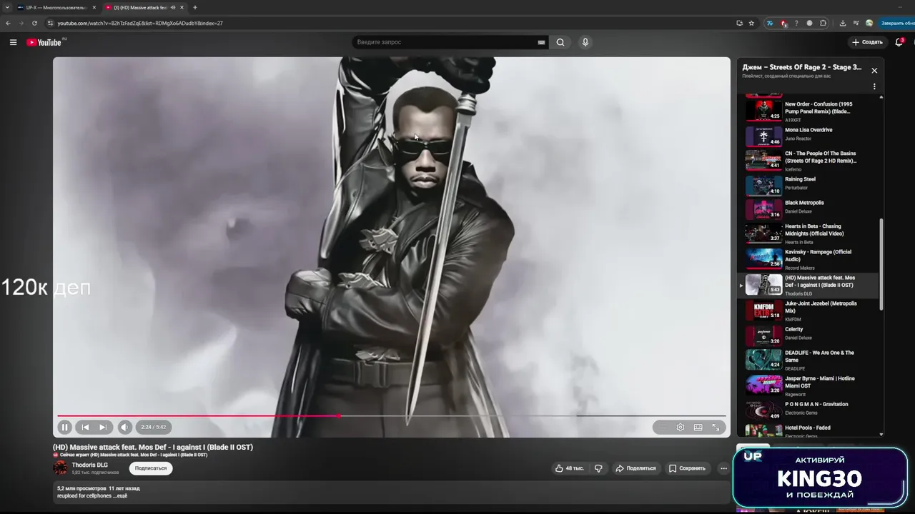Open browser profile avatar
Viewport: 915px width, 514px height.
point(869,23)
